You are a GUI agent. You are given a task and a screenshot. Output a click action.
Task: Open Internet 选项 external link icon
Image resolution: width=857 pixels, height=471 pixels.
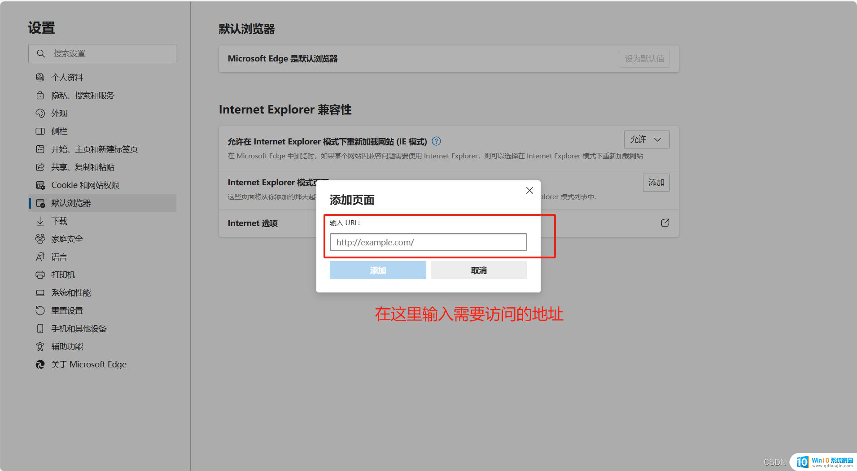click(x=665, y=223)
